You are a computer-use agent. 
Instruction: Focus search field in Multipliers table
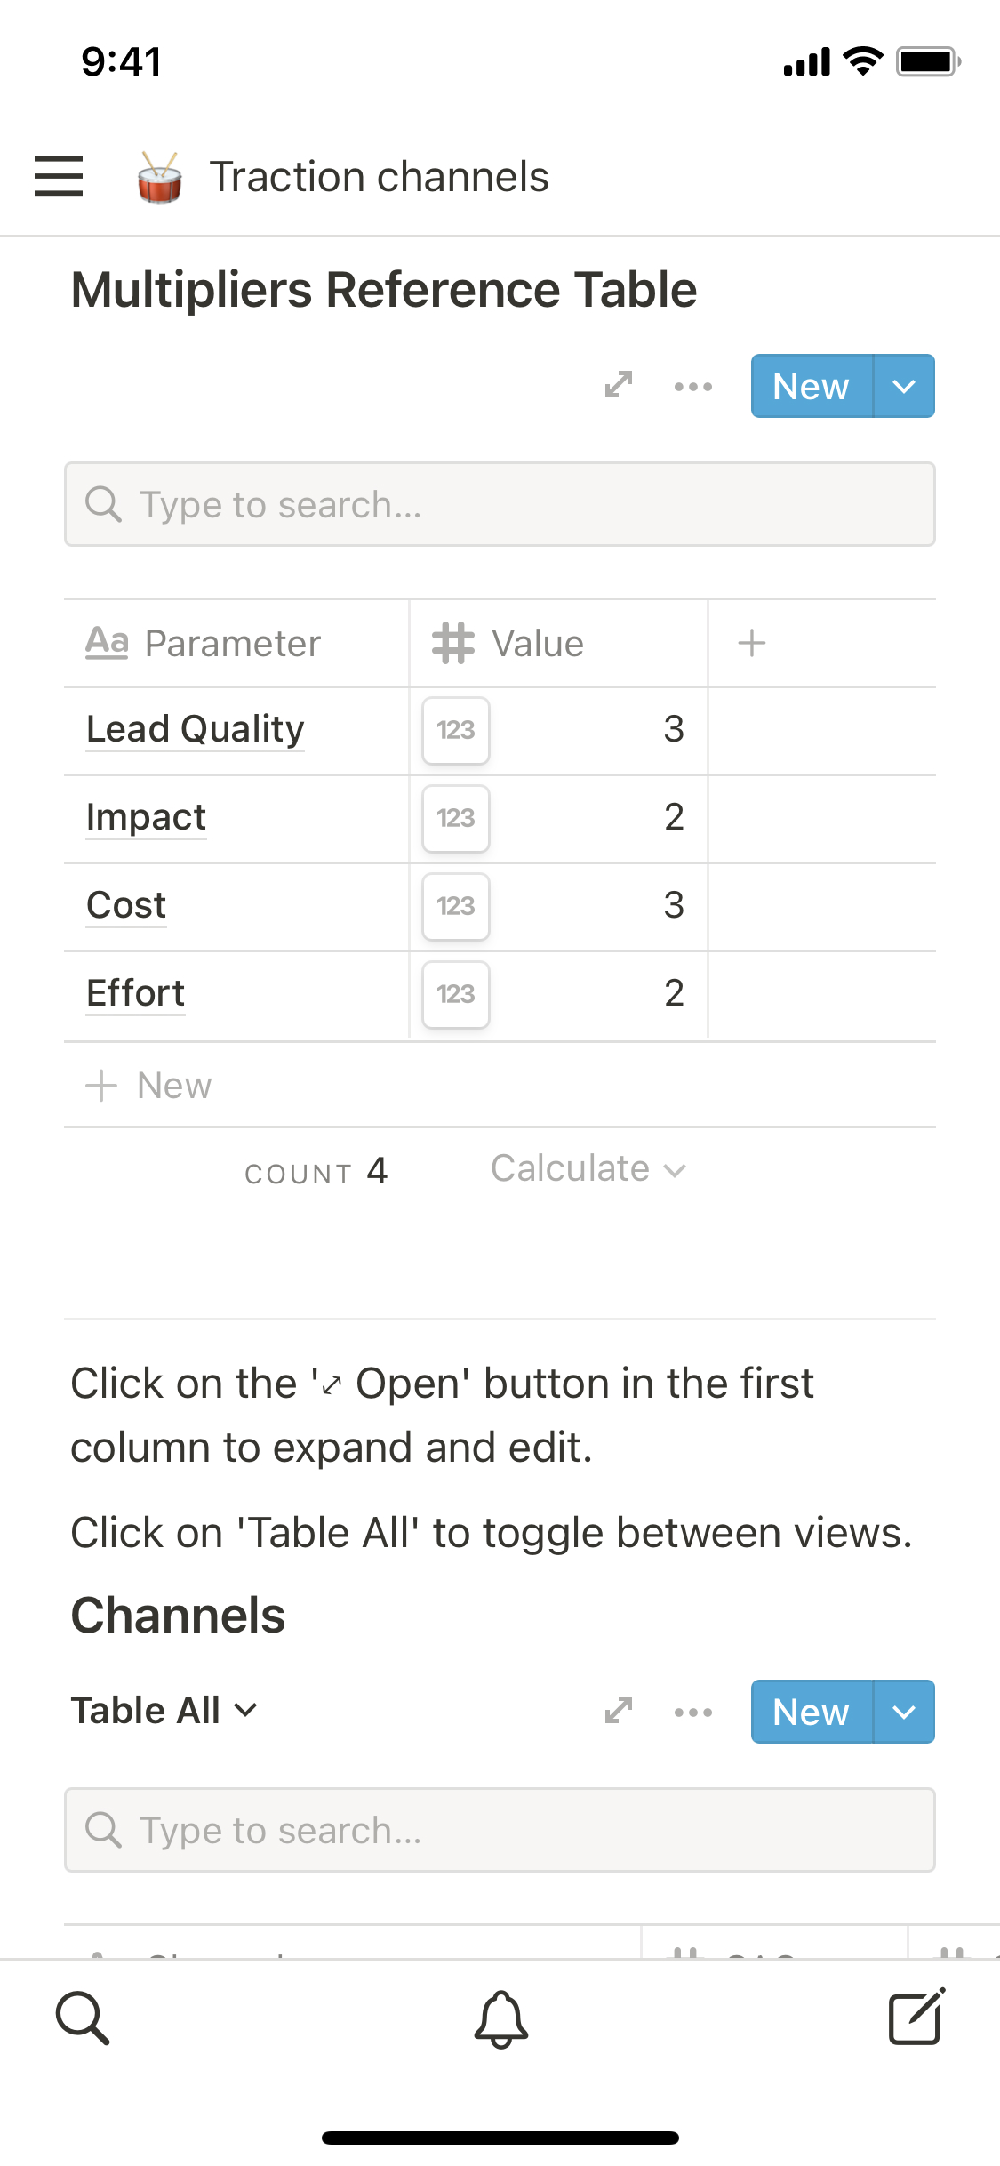[x=500, y=504]
